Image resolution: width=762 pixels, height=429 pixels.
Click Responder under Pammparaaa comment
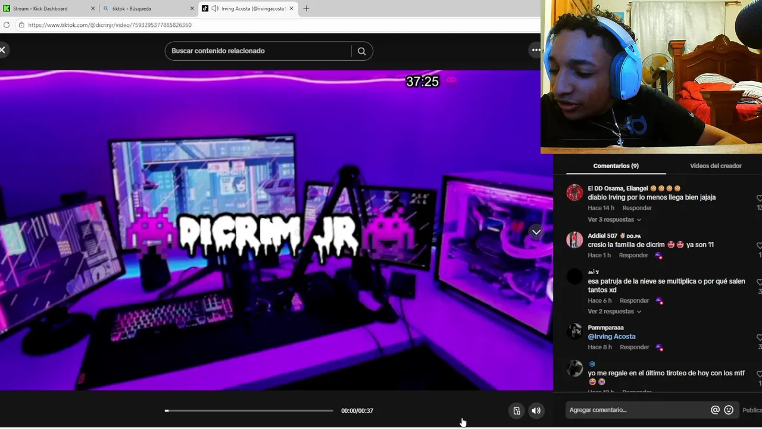[634, 347]
